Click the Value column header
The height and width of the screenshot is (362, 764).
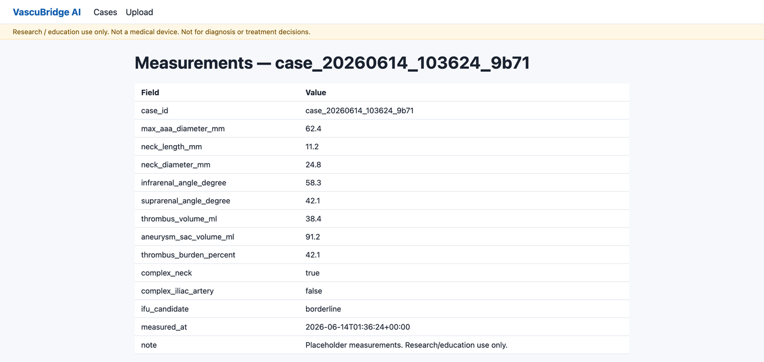pos(316,92)
